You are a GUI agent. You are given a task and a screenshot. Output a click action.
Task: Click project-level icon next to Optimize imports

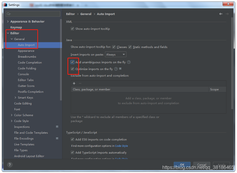point(120,69)
